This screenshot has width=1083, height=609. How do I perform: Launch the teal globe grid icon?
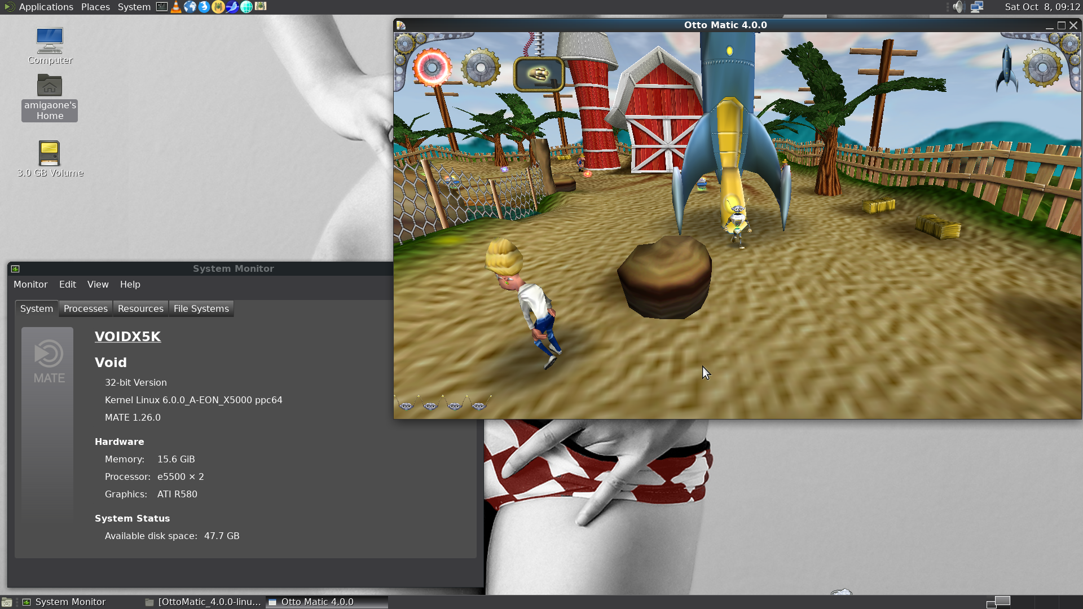click(246, 7)
